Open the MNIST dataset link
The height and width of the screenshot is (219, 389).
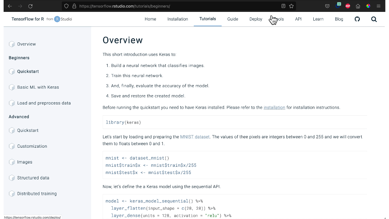[195, 137]
